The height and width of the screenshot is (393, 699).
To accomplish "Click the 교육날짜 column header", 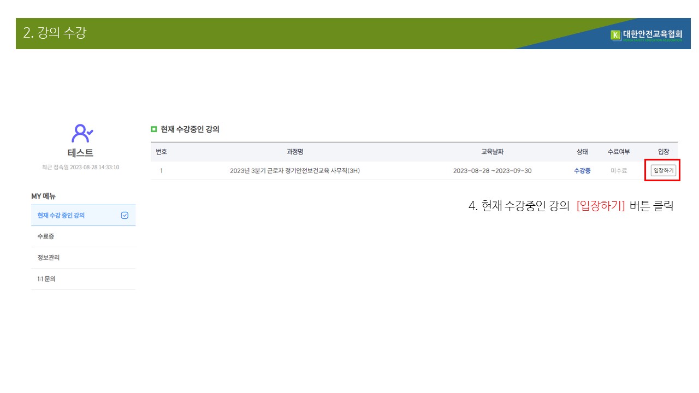I will coord(492,152).
